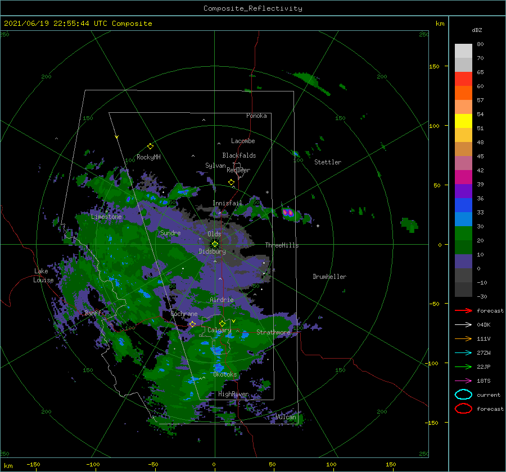The height and width of the screenshot is (472, 506).
Task: Click the Ponoka city label
Action: point(256,116)
